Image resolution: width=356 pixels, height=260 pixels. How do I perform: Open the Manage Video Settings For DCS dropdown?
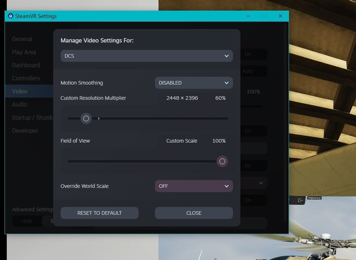point(147,56)
